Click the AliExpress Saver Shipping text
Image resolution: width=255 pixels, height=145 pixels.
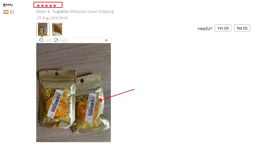coord(92,12)
